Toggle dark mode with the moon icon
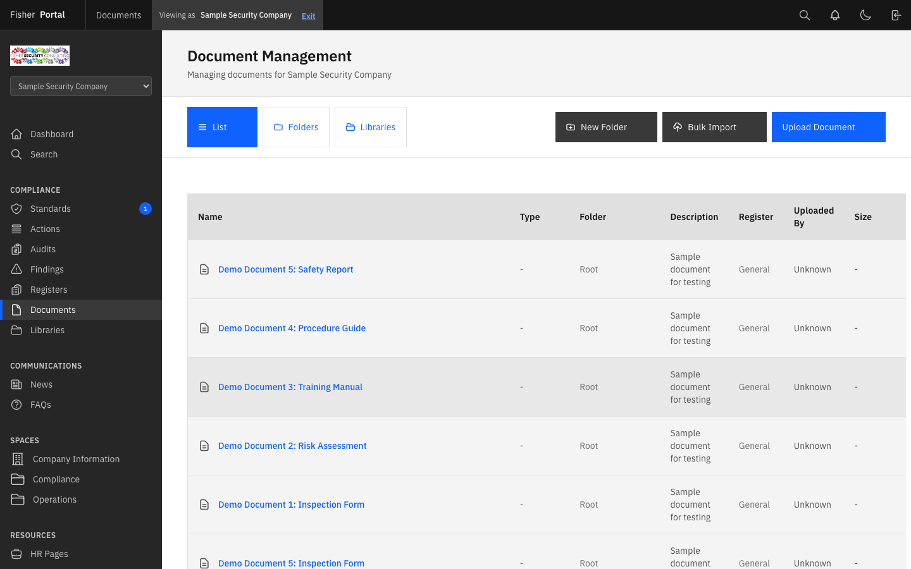This screenshot has height=569, width=911. tap(865, 15)
